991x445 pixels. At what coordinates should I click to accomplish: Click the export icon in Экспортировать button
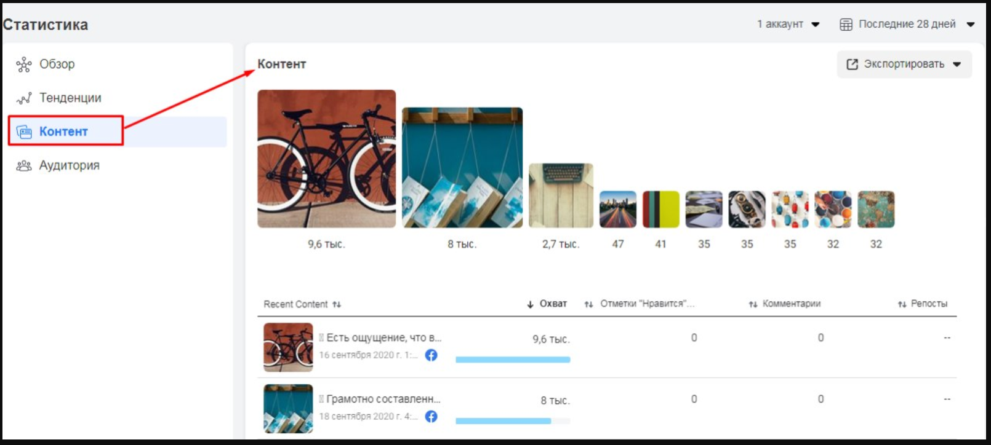coord(852,65)
